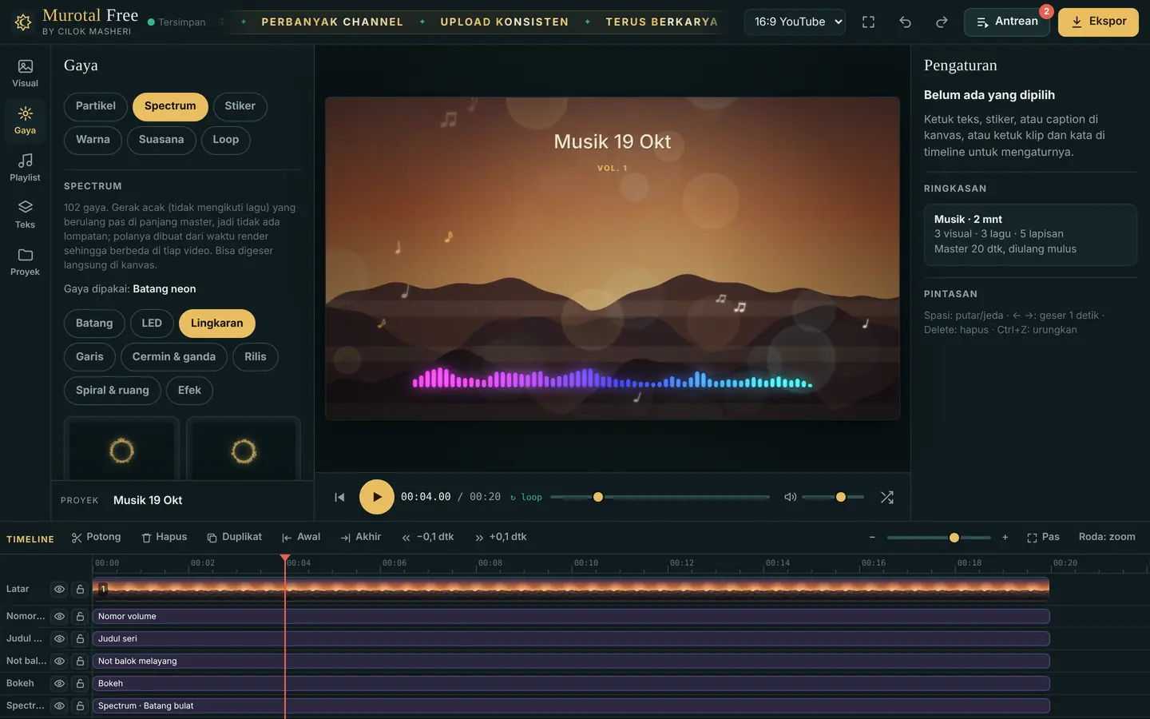Redo the last action

[x=942, y=22]
